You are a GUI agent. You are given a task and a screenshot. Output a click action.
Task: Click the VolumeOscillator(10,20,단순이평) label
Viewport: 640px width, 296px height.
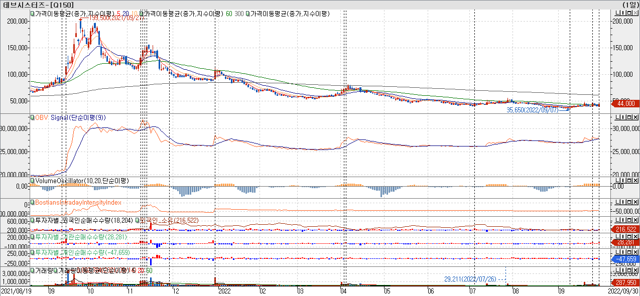click(x=82, y=180)
